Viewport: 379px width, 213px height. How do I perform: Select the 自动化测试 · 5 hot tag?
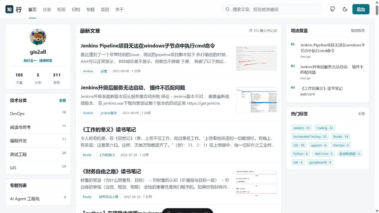350,154
